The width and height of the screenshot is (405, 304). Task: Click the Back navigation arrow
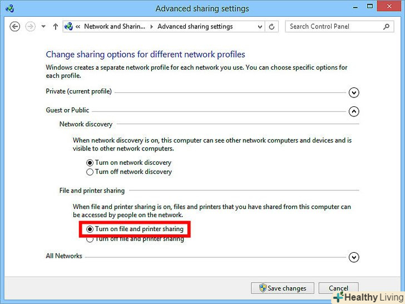(x=14, y=26)
